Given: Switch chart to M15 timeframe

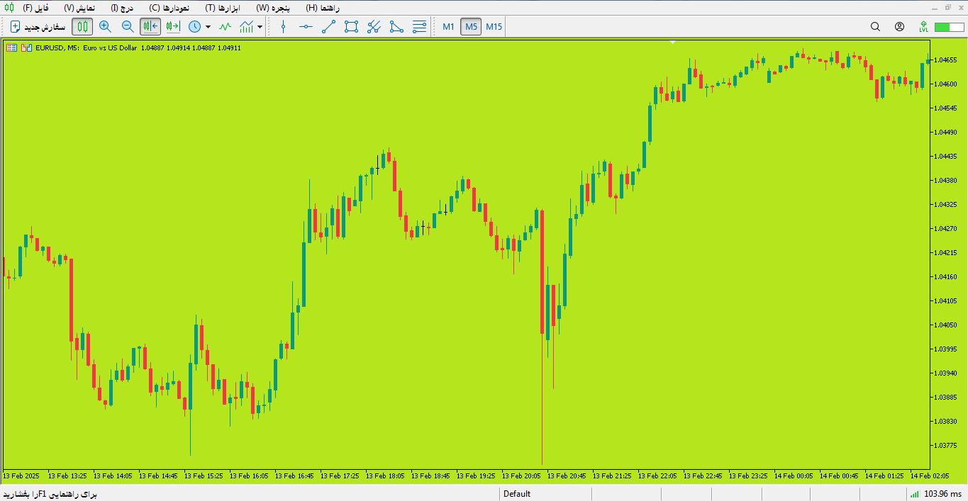Looking at the screenshot, I should pos(494,27).
